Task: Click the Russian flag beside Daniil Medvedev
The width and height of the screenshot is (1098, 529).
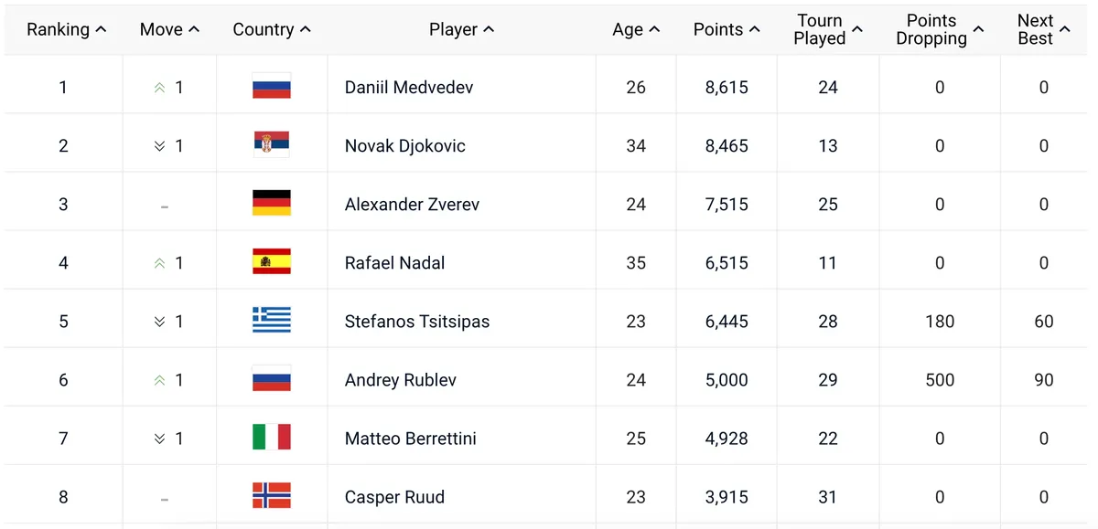Action: click(x=271, y=87)
